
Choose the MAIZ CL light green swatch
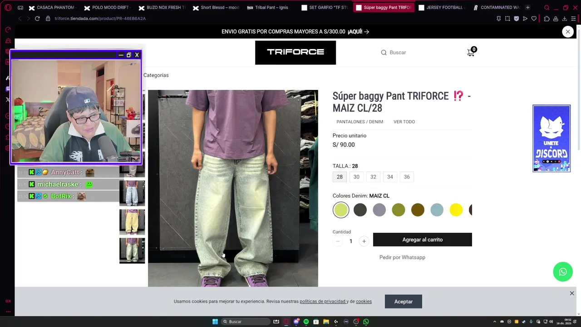(341, 210)
